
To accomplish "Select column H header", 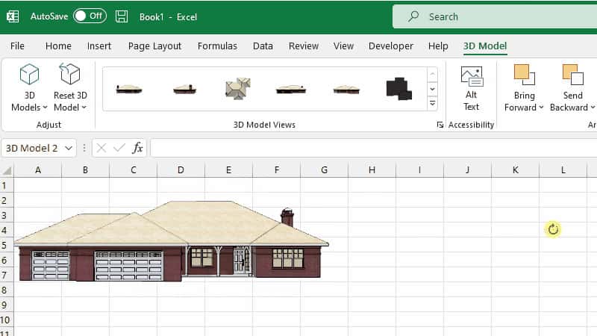I will coord(372,170).
